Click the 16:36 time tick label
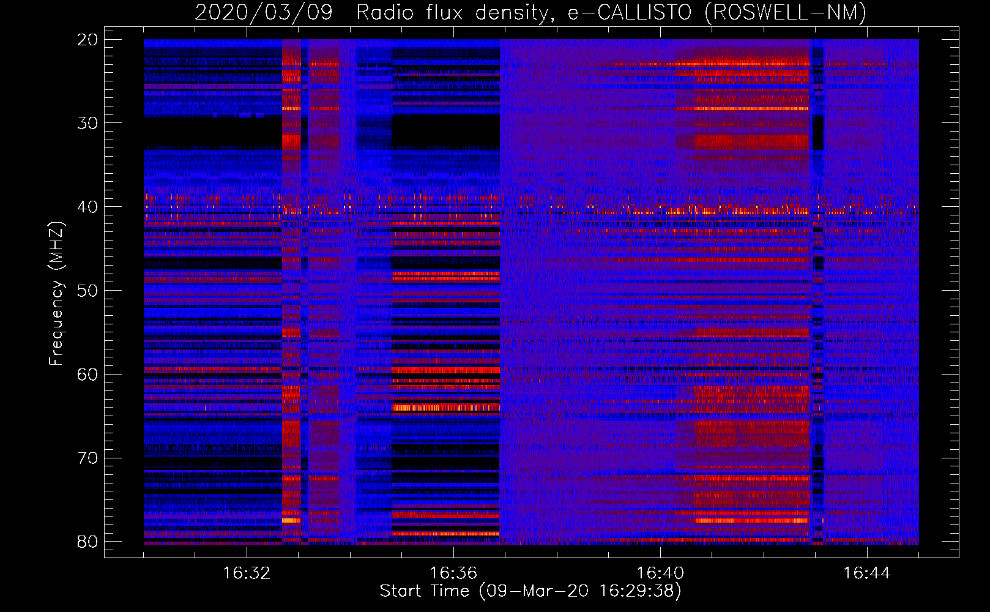 [453, 573]
